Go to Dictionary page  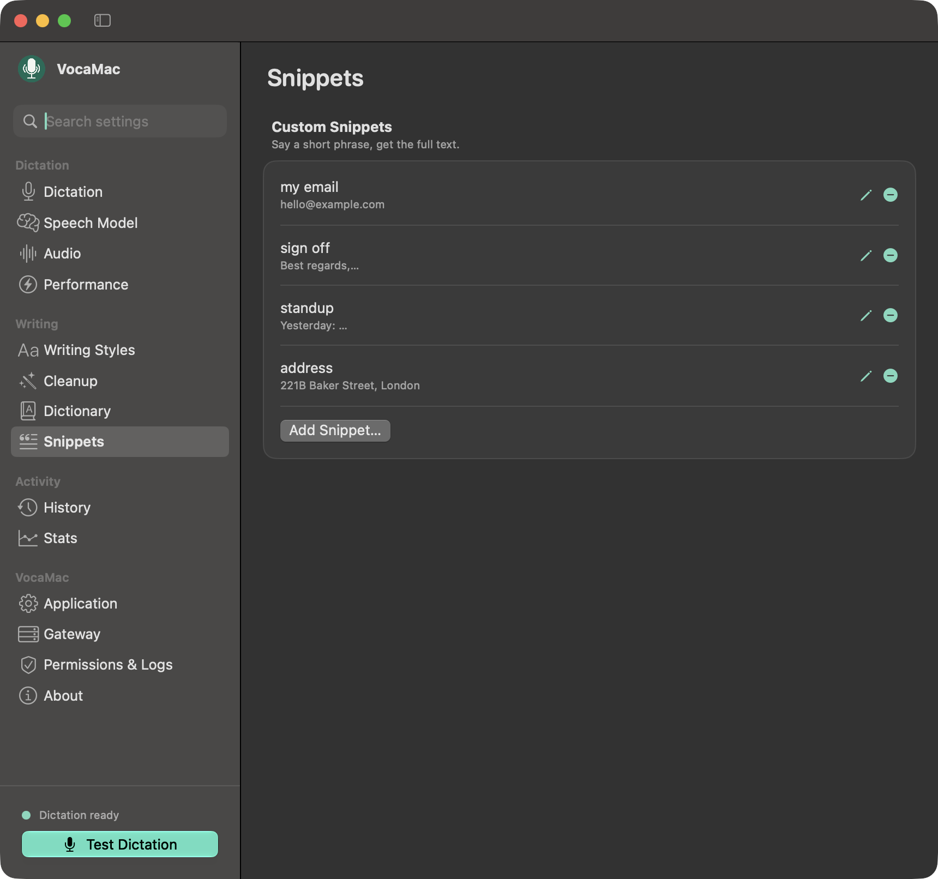[x=120, y=411]
